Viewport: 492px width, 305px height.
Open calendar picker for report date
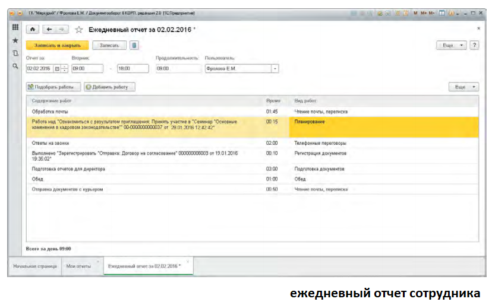pyautogui.click(x=58, y=69)
